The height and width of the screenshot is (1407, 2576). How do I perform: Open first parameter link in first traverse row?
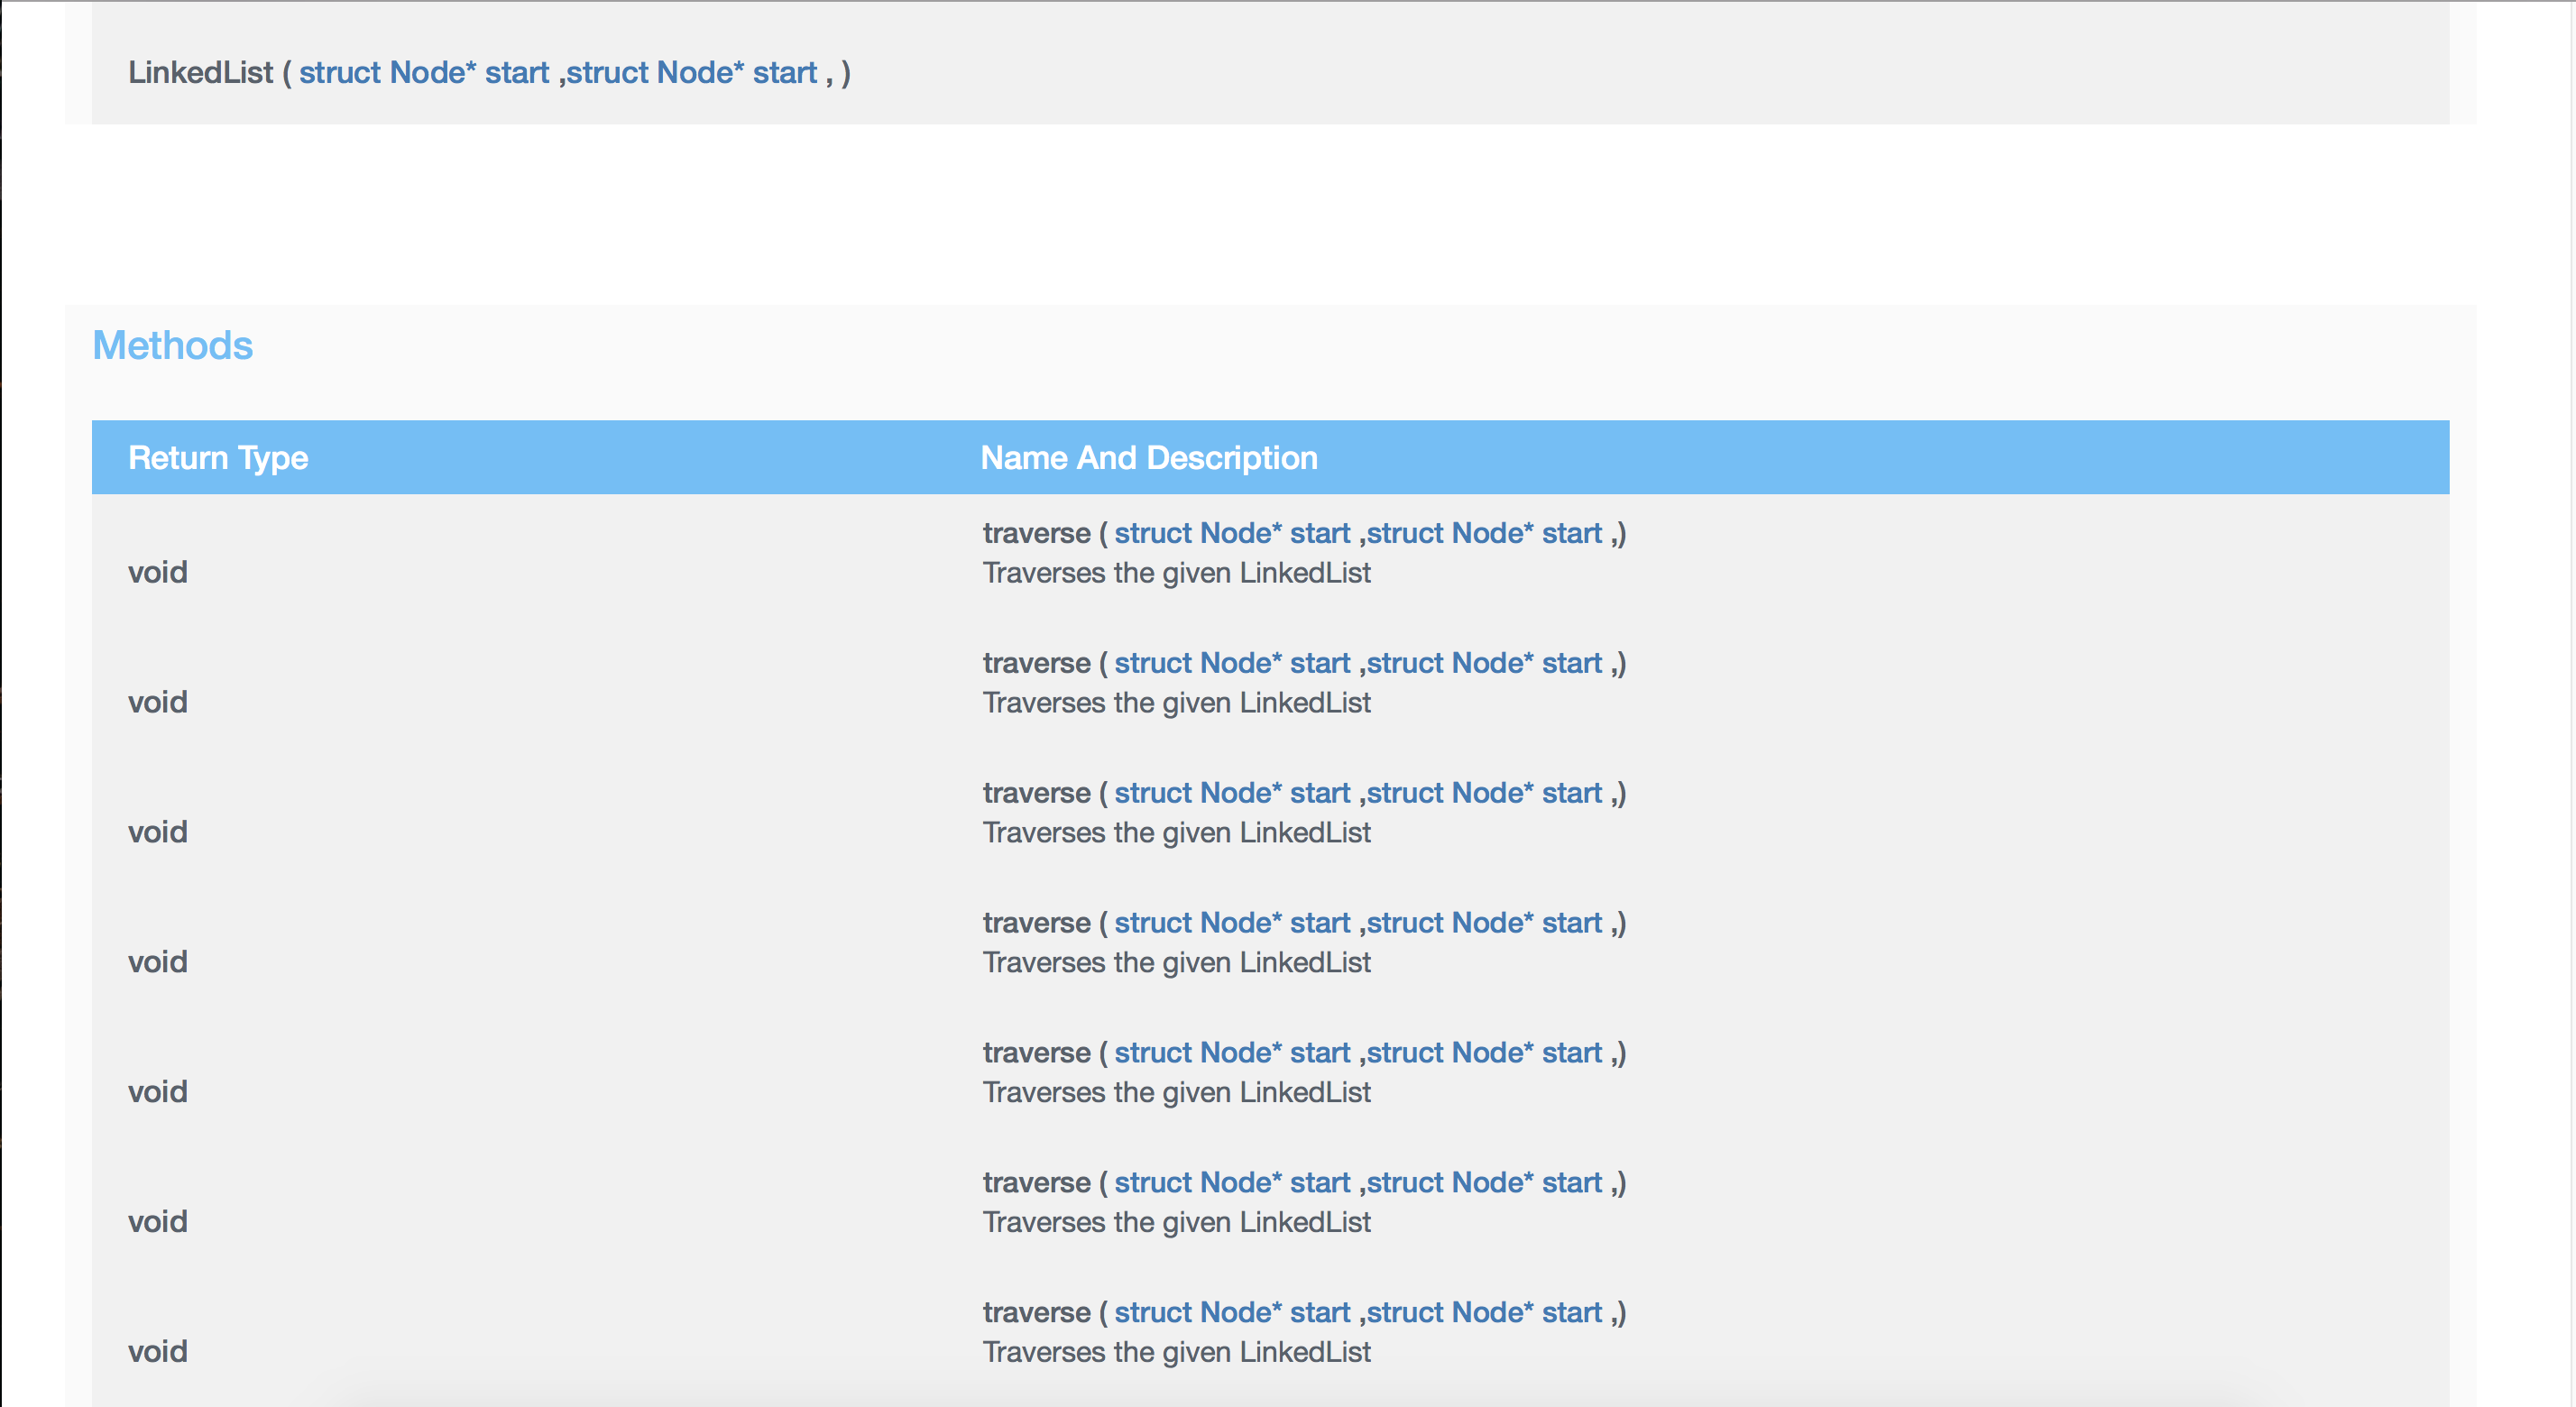tap(1232, 534)
